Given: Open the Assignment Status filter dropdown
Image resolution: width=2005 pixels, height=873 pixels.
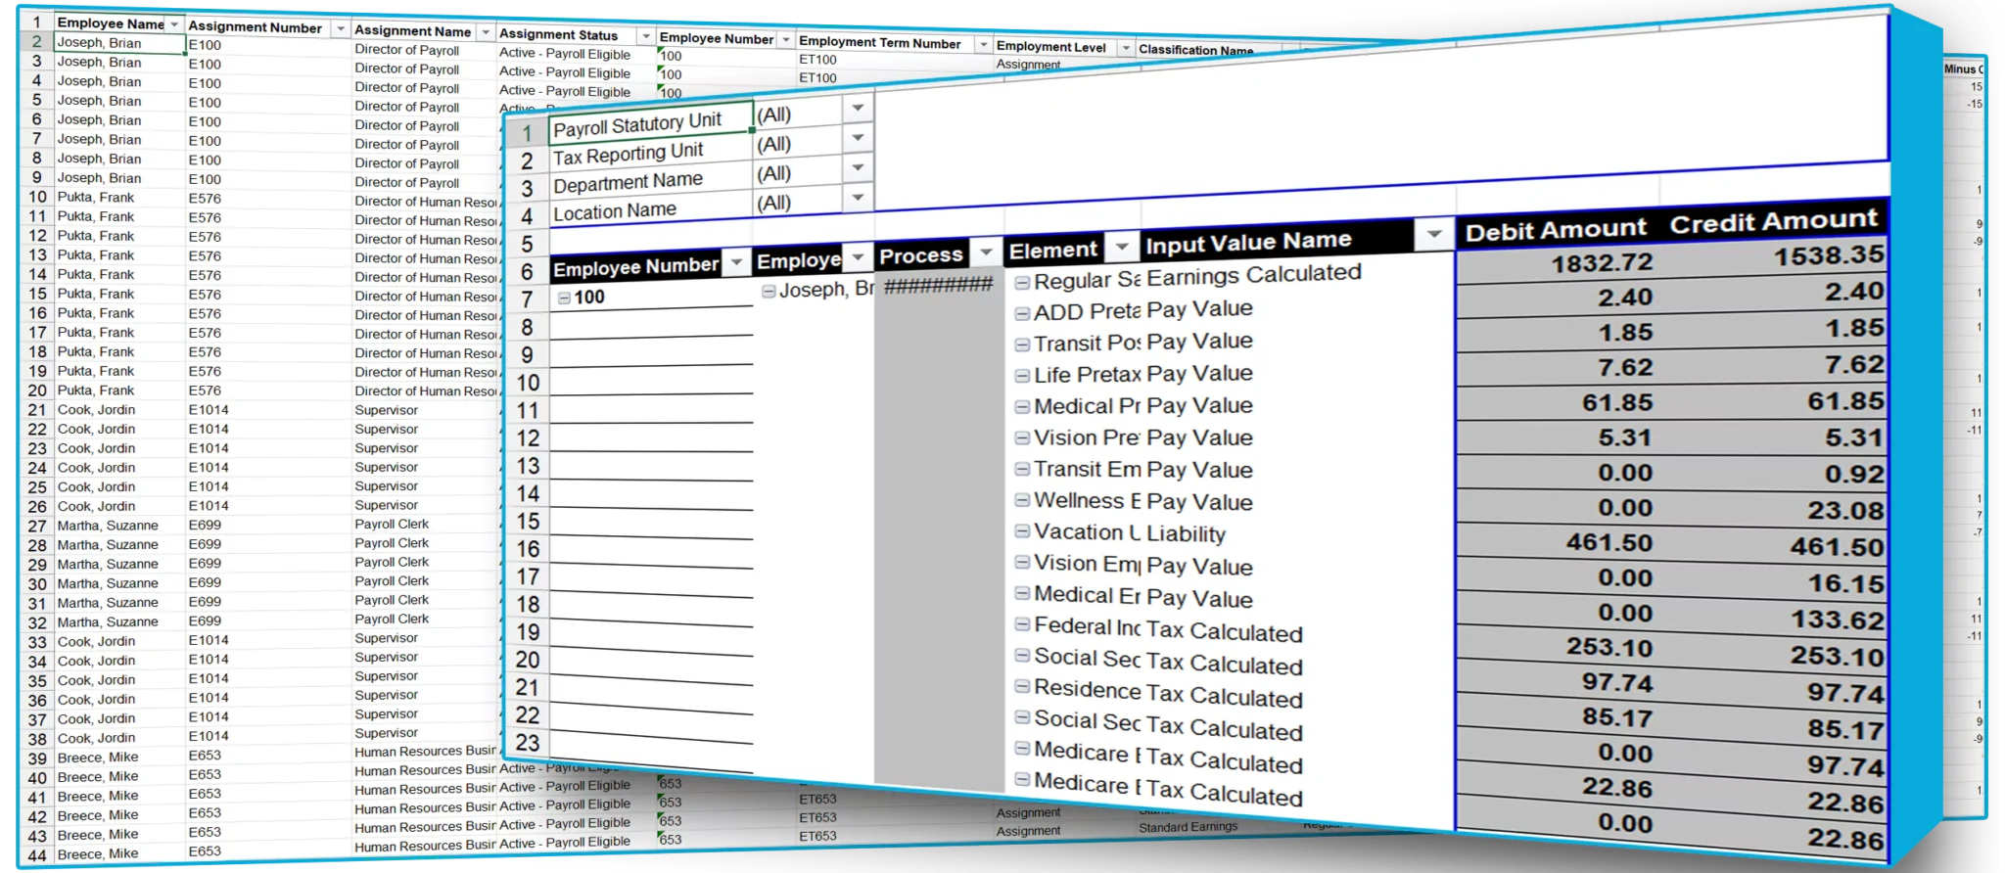Looking at the screenshot, I should point(645,36).
